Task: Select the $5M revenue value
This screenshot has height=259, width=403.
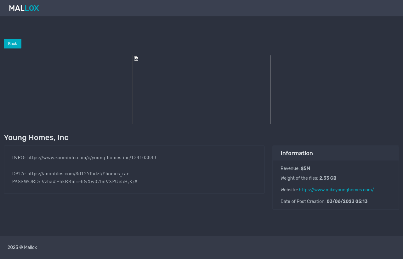Action: [x=305, y=169]
